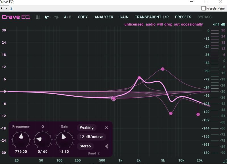Image resolution: width=227 pixels, height=164 pixels.
Task: Select the EQ band node at 5k peak
Action: (x=163, y=69)
